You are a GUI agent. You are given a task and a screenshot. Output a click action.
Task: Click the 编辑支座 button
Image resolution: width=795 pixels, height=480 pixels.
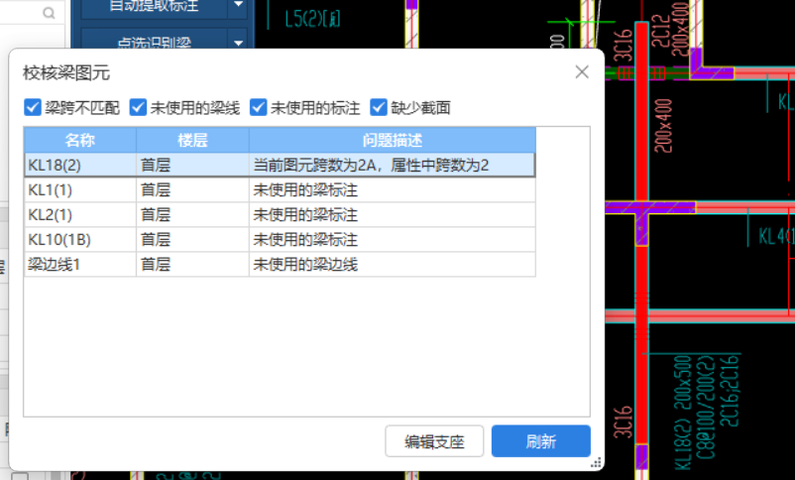pos(434,441)
